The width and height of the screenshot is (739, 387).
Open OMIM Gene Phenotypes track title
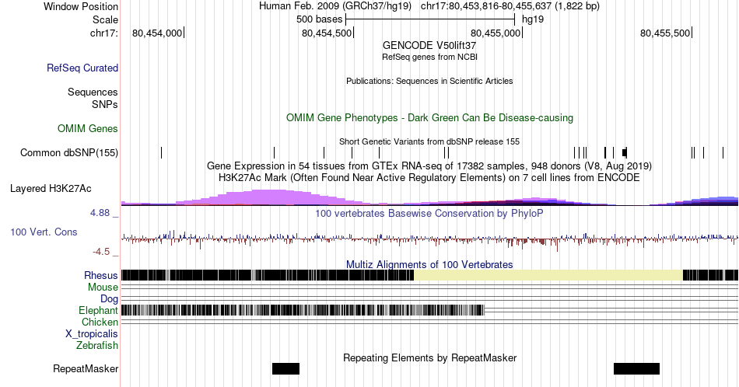pos(429,117)
